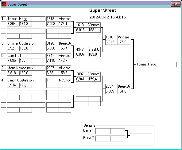Select the Lars Trell name box
Image resolution: width=182 pixels, height=150 pixels.
click(26, 56)
